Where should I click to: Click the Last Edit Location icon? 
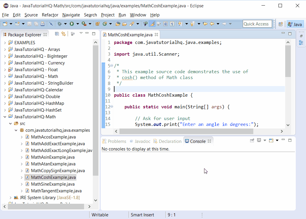(x=205, y=24)
